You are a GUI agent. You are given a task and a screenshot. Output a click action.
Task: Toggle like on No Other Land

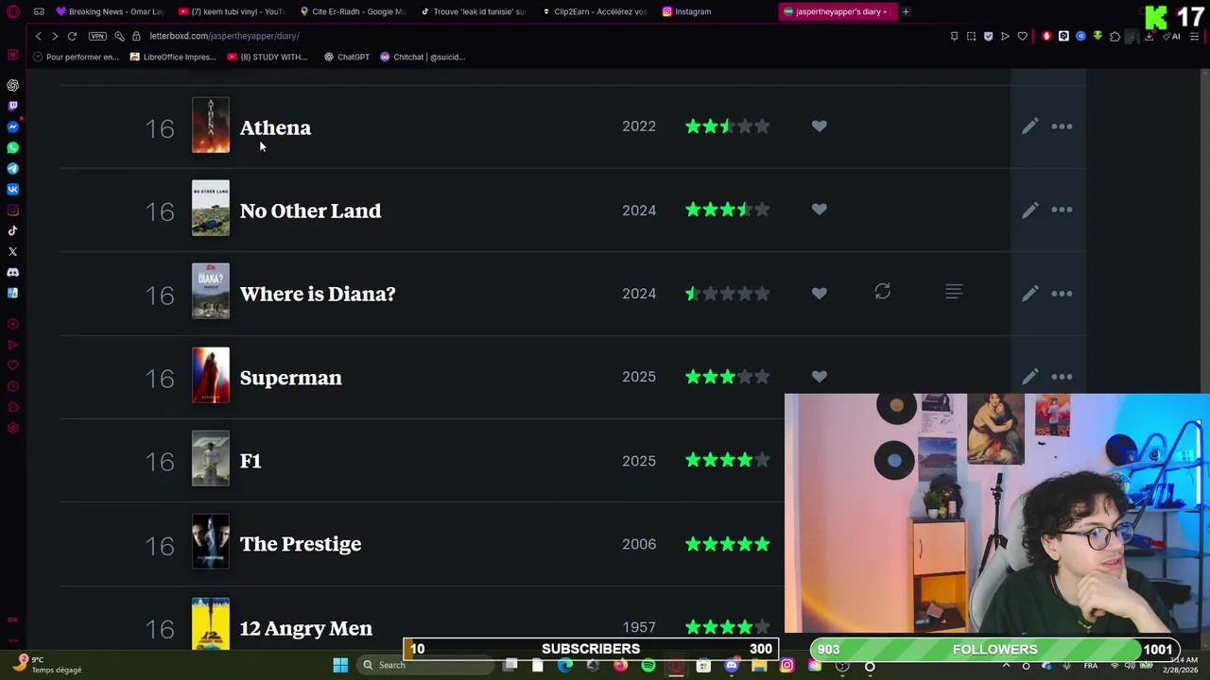819,209
